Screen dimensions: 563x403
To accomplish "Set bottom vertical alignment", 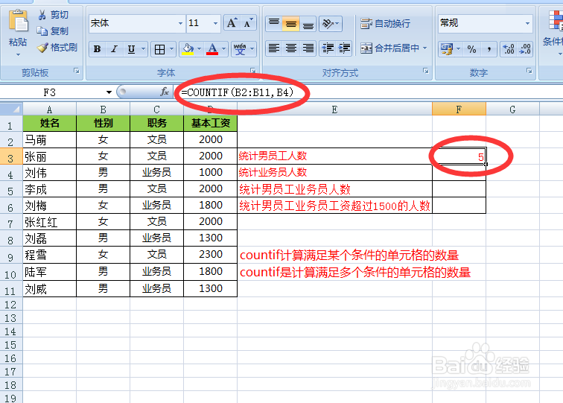I will click(308, 24).
